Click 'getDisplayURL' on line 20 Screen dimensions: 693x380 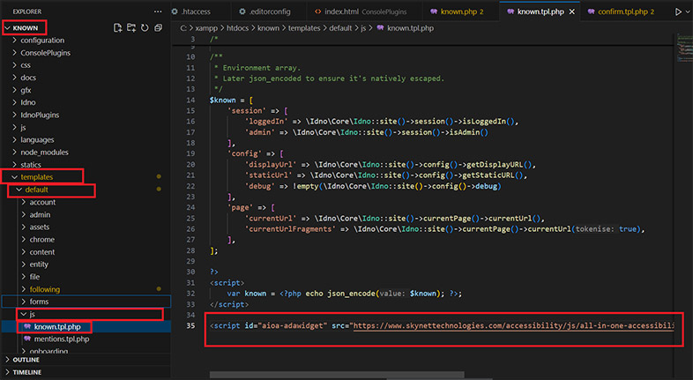[x=494, y=164]
